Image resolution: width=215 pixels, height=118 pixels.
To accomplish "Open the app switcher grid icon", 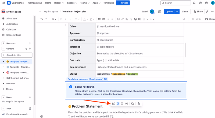I will click(x=4, y=3).
